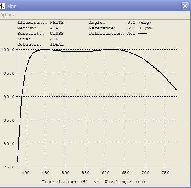This screenshot has height=188, width=191.
Task: Click the 750 x-axis label
Action: pyautogui.click(x=165, y=173)
